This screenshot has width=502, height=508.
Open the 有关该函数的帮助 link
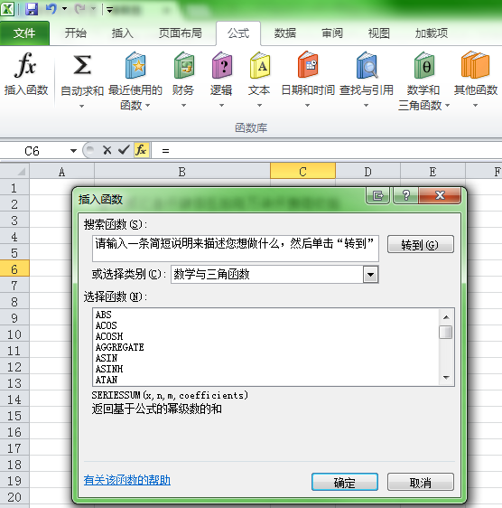pos(127,480)
